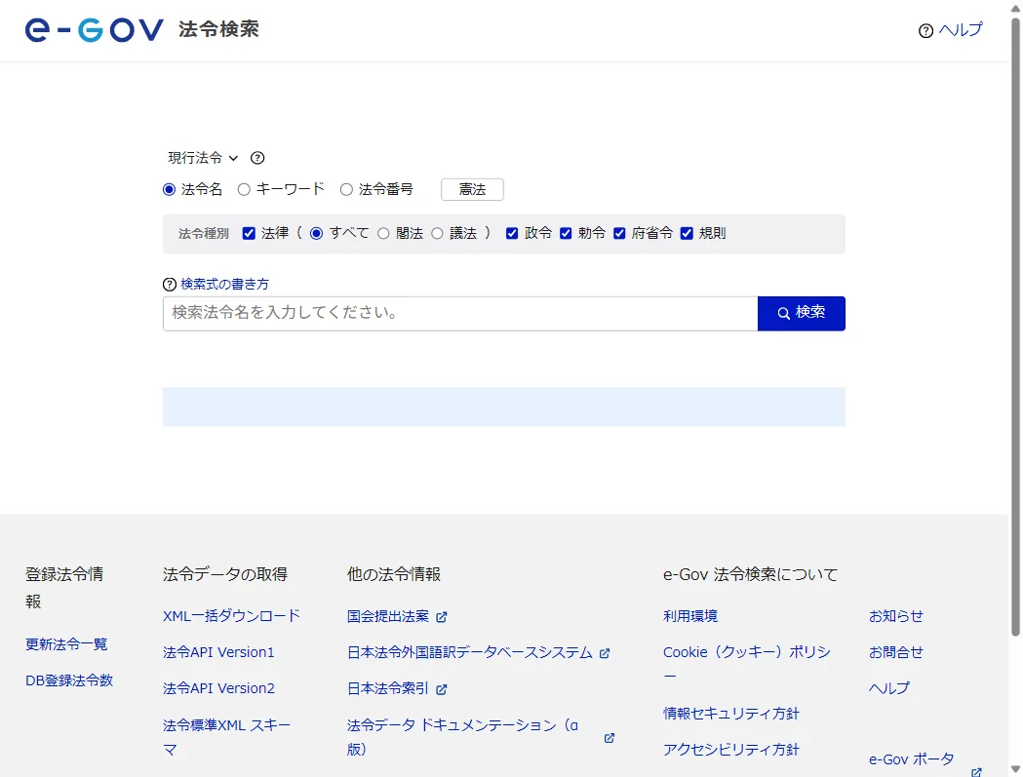The height and width of the screenshot is (777, 1023).
Task: Open 法令データ ドキュメンテーション link
Action: click(462, 737)
